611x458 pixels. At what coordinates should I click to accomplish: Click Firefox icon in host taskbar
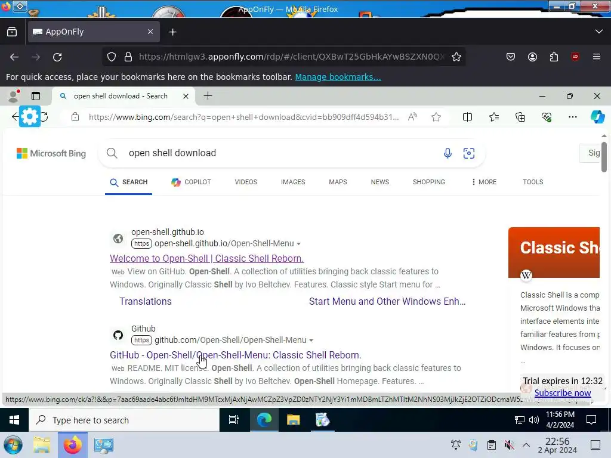point(72,445)
